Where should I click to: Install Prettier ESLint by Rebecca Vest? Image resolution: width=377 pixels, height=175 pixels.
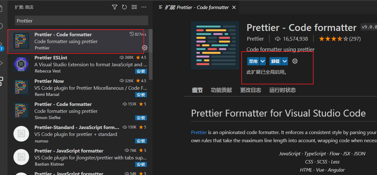[x=141, y=71]
